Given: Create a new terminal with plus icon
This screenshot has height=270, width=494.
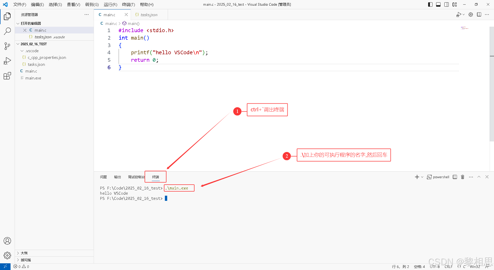Looking at the screenshot, I should [417, 177].
